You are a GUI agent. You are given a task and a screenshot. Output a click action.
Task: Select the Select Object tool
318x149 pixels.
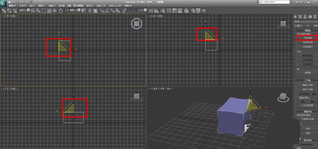point(33,11)
